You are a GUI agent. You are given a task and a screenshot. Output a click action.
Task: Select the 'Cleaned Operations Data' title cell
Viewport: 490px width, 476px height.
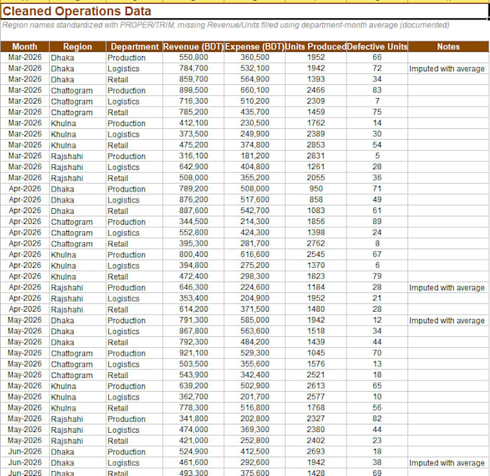coord(244,12)
